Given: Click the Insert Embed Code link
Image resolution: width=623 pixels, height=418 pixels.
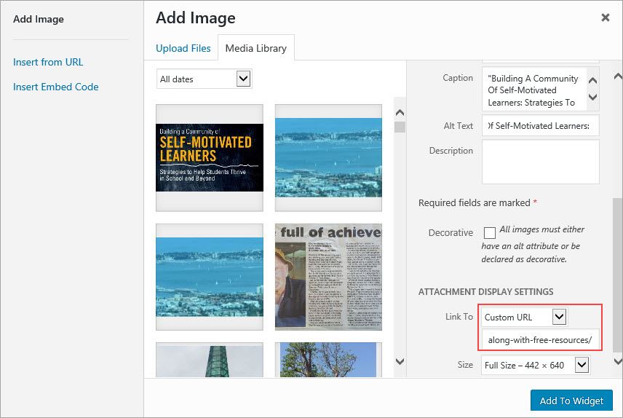Looking at the screenshot, I should pos(55,87).
